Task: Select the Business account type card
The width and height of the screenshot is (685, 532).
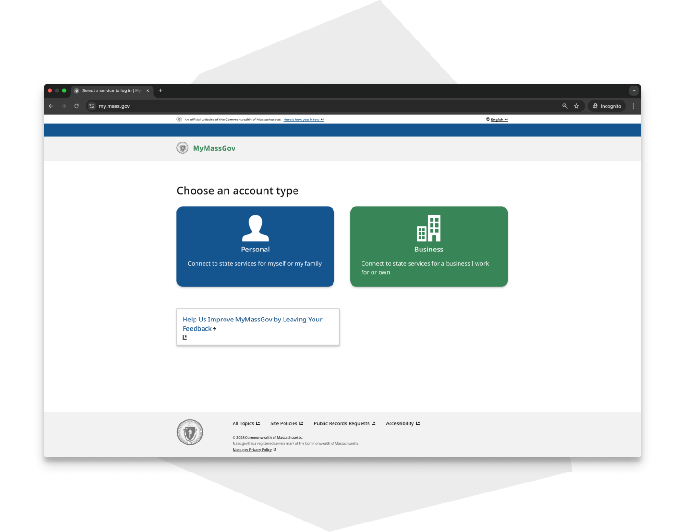Action: coord(429,246)
